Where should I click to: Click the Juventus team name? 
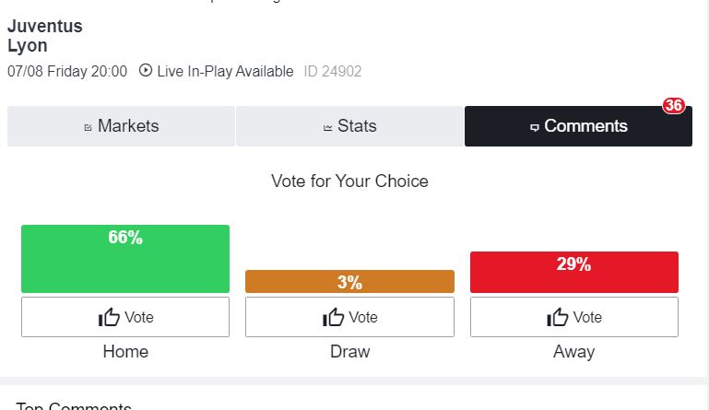click(45, 26)
